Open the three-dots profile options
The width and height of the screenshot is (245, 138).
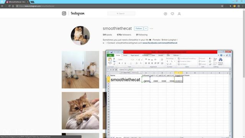coord(151,29)
